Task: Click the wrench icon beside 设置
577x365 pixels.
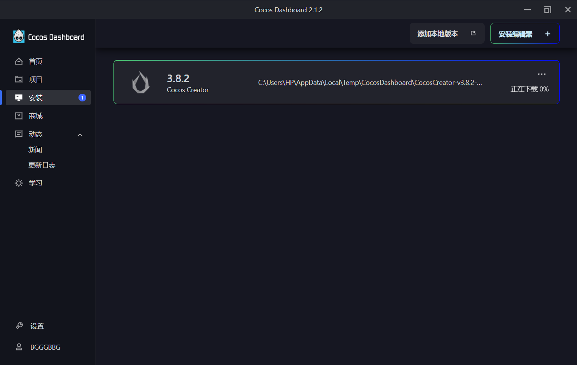Action: click(x=19, y=326)
